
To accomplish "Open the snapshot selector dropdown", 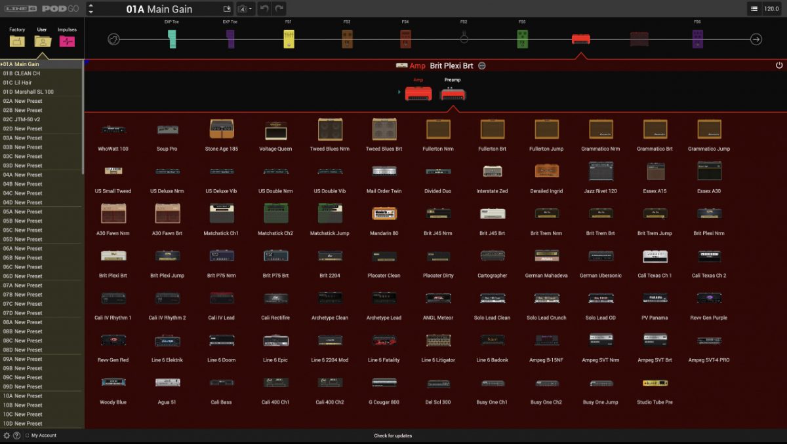I will [245, 9].
